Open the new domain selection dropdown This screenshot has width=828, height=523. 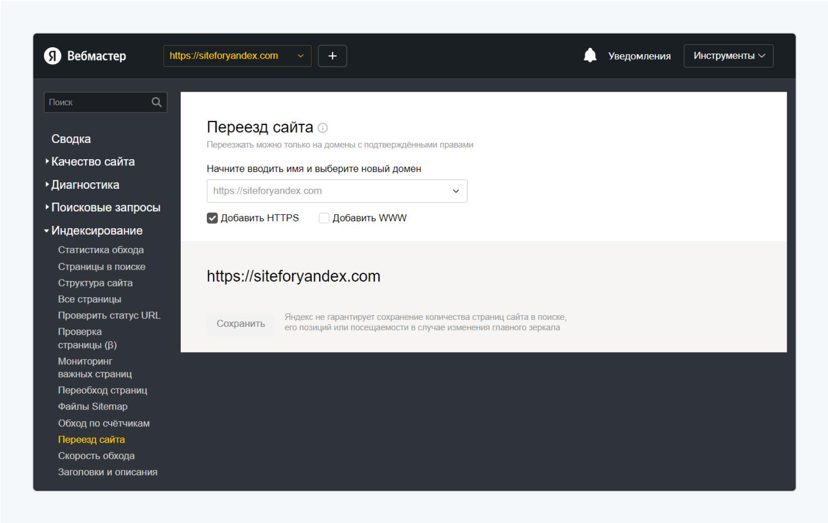pyautogui.click(x=337, y=191)
